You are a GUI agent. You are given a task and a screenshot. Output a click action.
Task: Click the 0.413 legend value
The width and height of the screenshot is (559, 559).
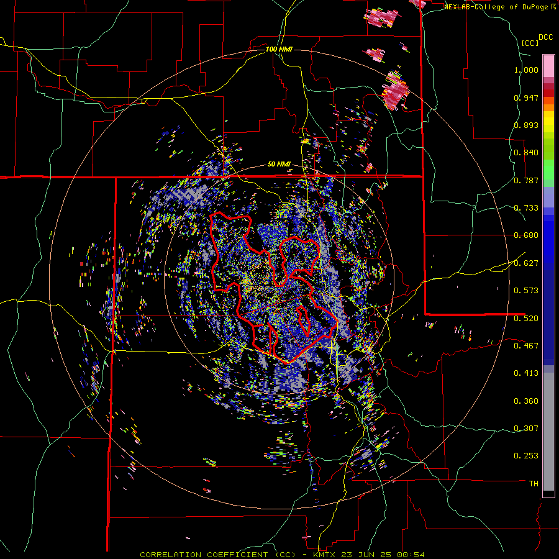526,373
